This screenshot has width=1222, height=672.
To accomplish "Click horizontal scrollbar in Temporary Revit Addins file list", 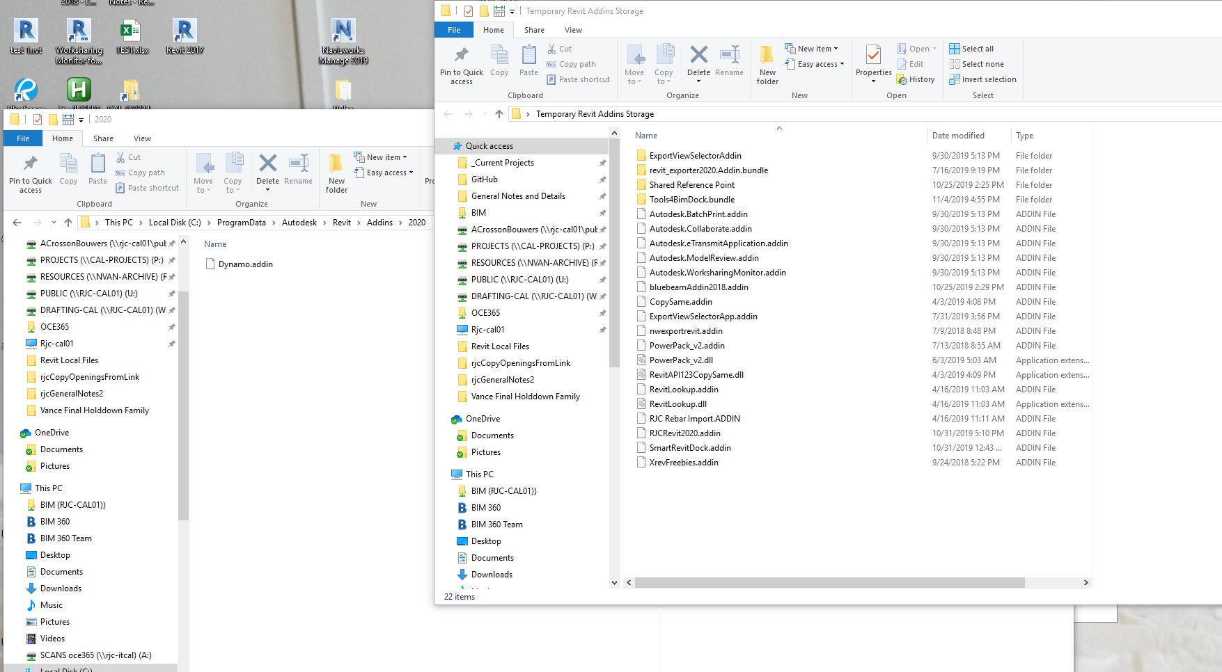I will click(829, 583).
